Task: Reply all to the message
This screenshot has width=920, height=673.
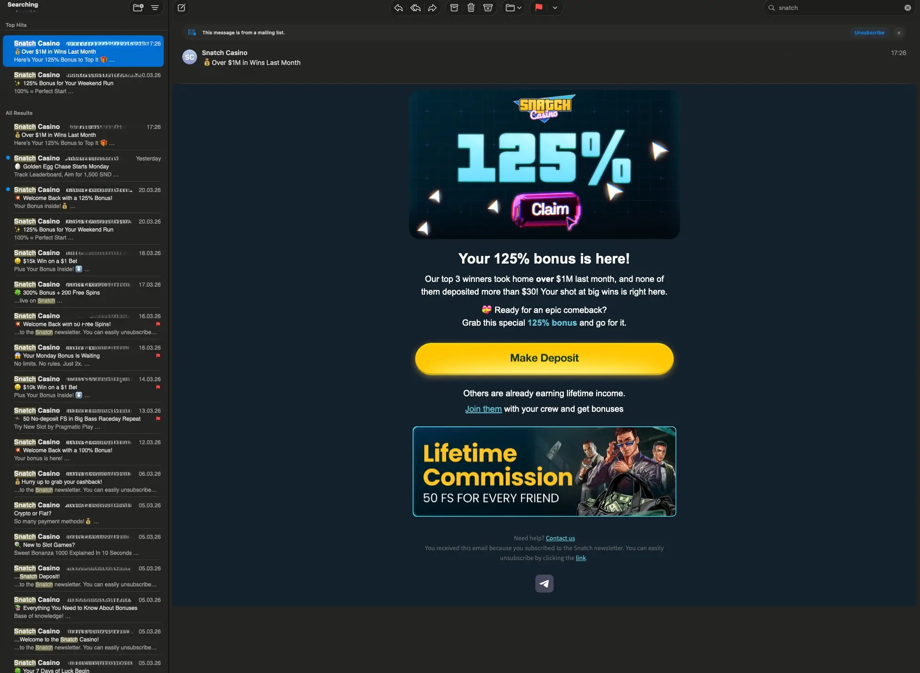Action: click(416, 8)
